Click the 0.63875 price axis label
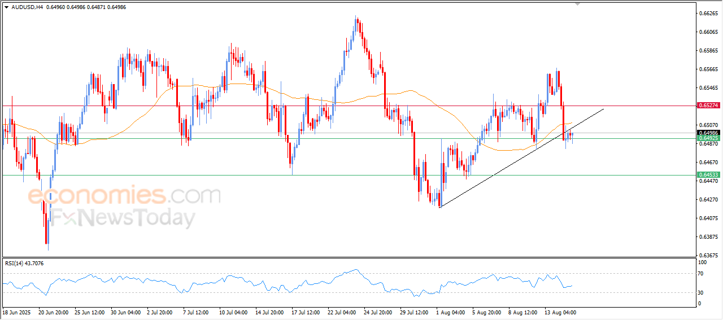This screenshot has height=320, width=723. 708,236
